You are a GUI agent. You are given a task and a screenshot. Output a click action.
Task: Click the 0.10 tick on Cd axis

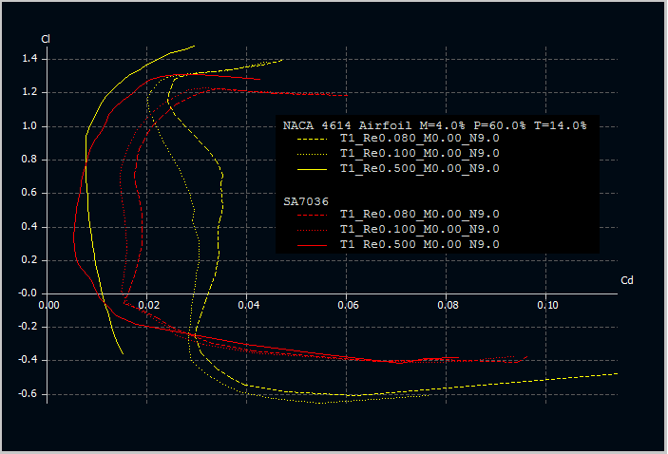[547, 306]
